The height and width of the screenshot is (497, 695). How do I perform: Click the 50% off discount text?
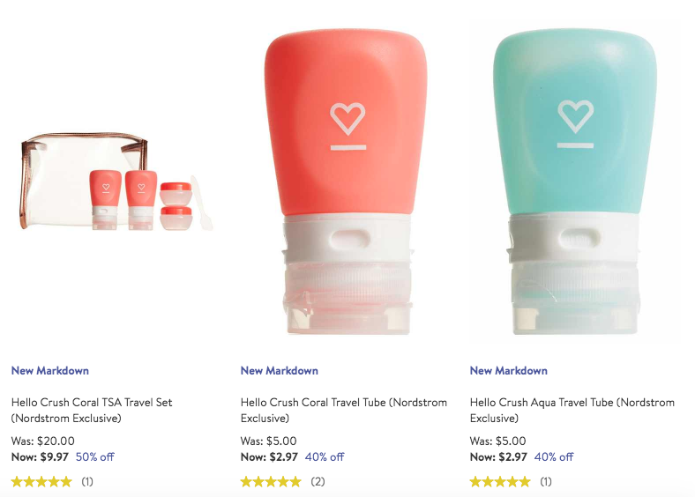click(95, 456)
